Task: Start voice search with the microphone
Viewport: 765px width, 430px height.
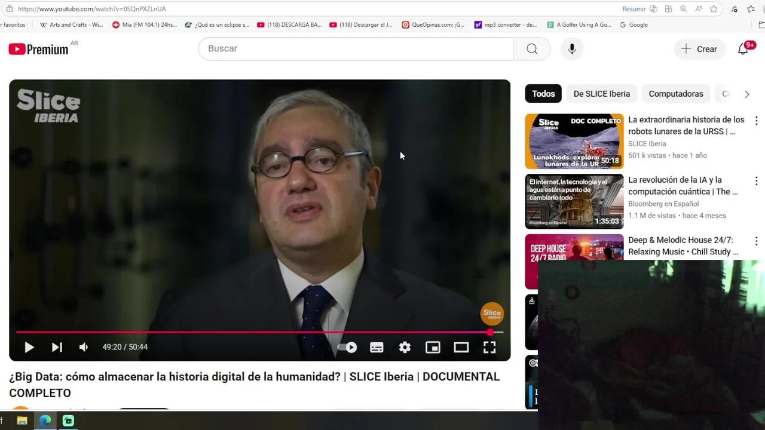Action: click(572, 48)
